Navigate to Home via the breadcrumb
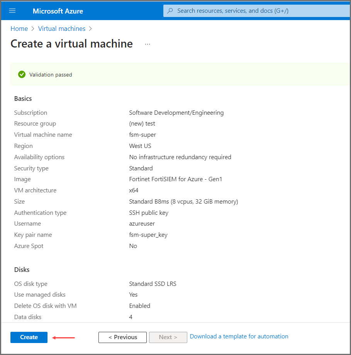Image resolution: width=351 pixels, height=355 pixels. pos(19,29)
